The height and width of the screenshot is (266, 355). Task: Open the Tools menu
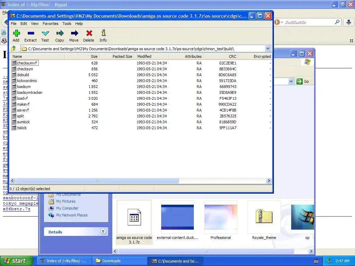[67, 24]
